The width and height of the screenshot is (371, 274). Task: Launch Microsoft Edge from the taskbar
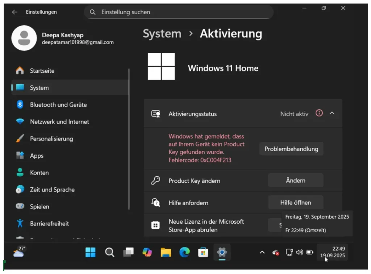[184, 252]
